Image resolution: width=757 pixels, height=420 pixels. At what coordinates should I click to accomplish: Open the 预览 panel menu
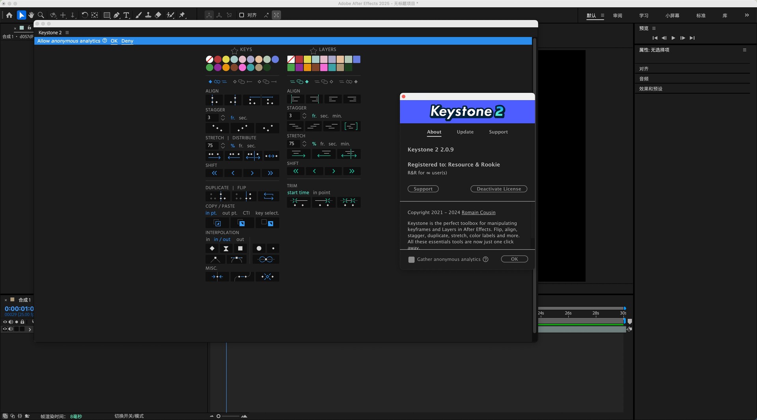(x=654, y=28)
